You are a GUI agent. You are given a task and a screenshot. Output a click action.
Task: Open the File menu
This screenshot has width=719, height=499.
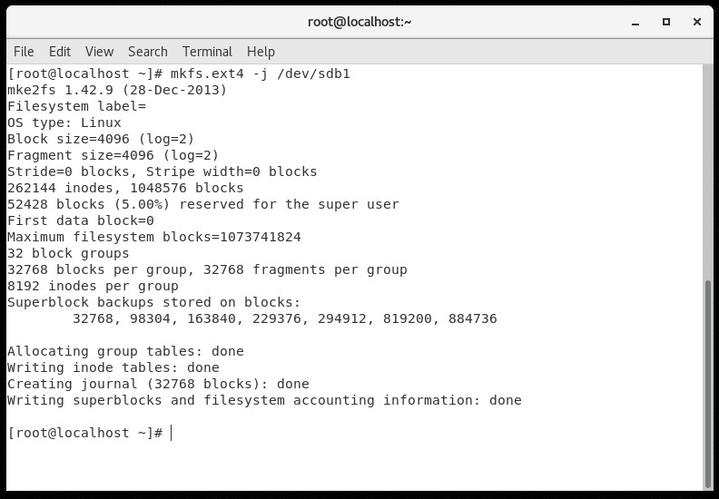pos(24,52)
